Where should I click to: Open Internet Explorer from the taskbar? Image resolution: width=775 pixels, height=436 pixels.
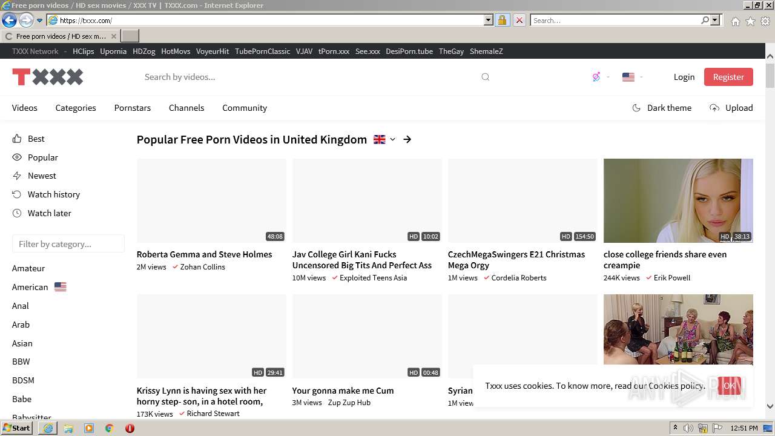[x=48, y=428]
